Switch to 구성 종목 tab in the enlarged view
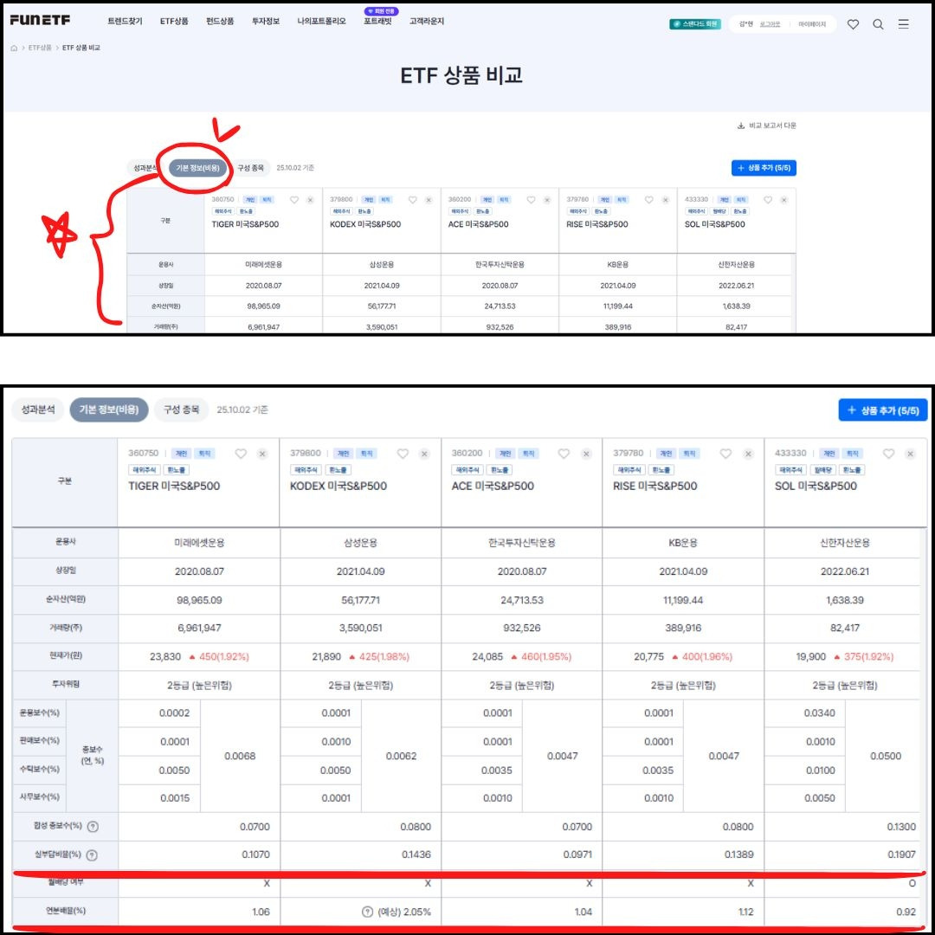 pos(181,409)
